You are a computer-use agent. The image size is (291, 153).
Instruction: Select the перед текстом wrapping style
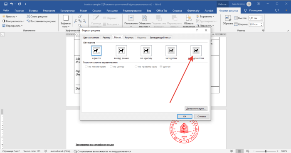tap(196, 51)
